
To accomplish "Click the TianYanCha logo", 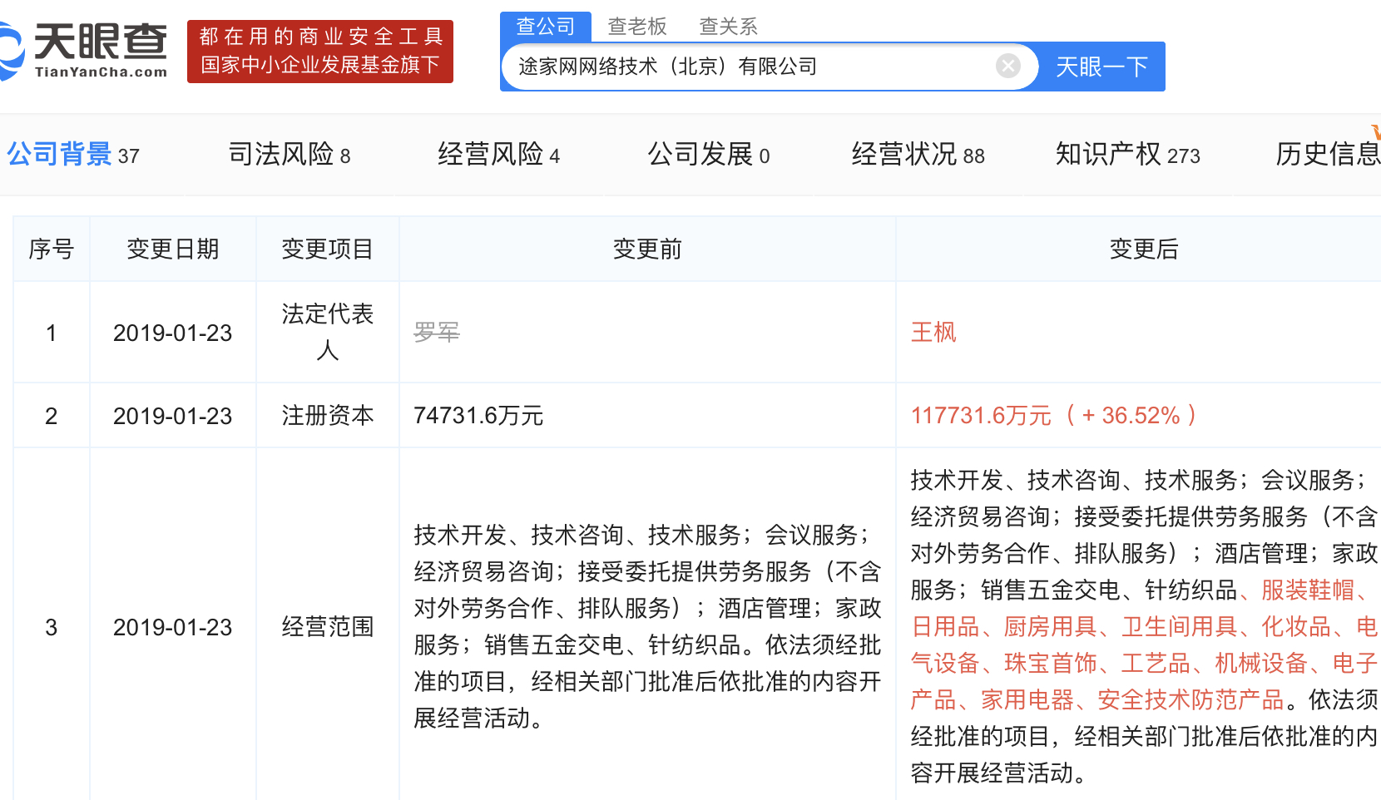I will pyautogui.click(x=83, y=50).
